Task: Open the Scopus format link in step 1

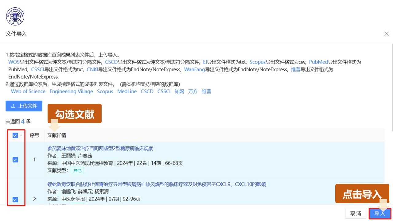Action: point(258,62)
